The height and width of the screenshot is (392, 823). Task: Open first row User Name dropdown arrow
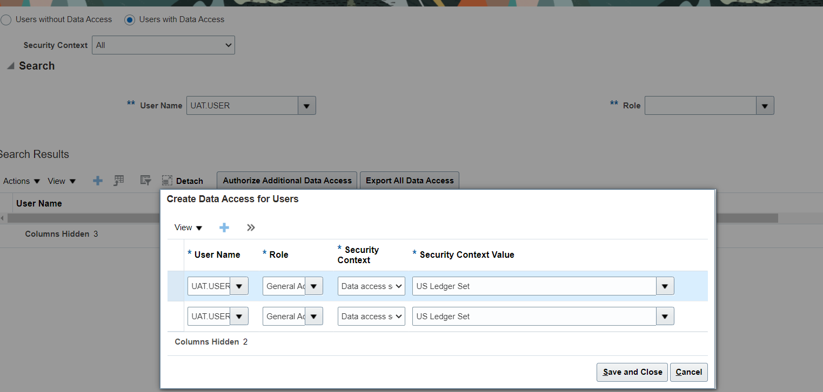coord(239,286)
